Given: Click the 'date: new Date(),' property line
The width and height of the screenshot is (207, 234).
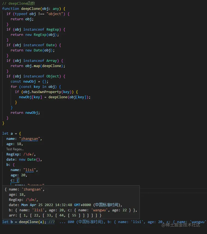Looking at the screenshot, I should coord(24,160).
